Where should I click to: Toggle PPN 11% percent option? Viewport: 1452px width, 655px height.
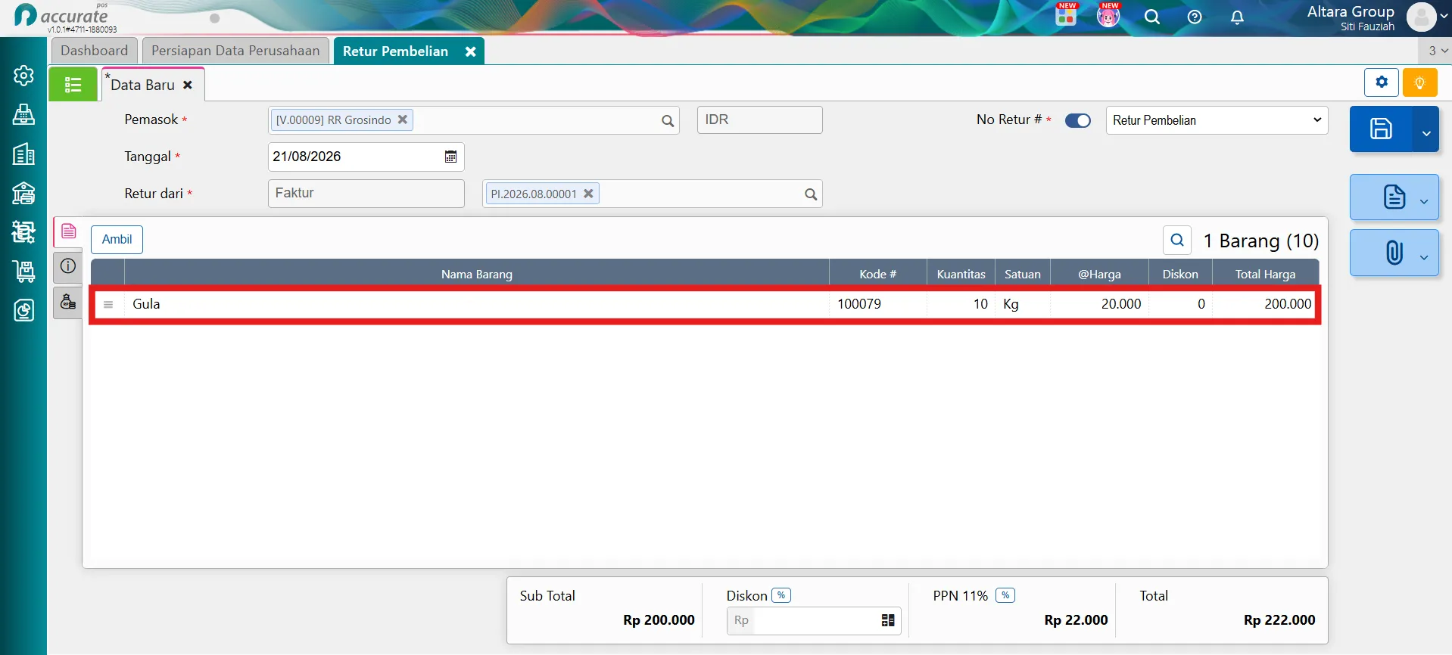pos(1005,595)
